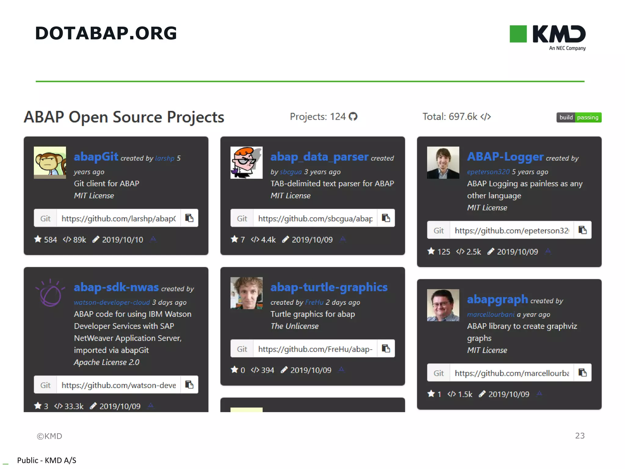This screenshot has width=625, height=469.
Task: Visit author sbcgua profile link
Action: pyautogui.click(x=291, y=172)
